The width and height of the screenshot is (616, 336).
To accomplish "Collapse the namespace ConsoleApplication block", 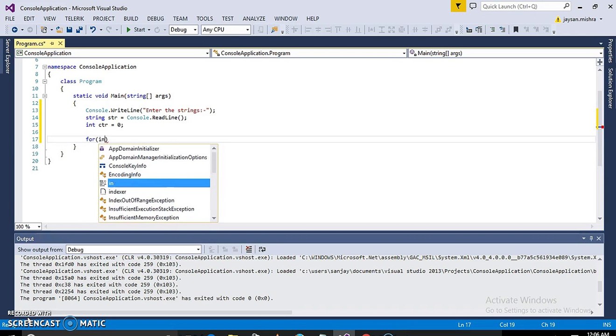I will point(44,67).
